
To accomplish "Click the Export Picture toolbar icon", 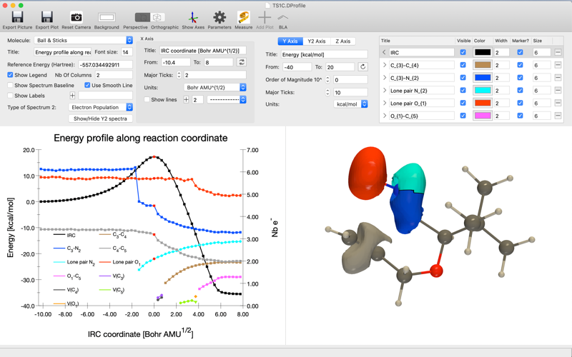I will click(17, 17).
